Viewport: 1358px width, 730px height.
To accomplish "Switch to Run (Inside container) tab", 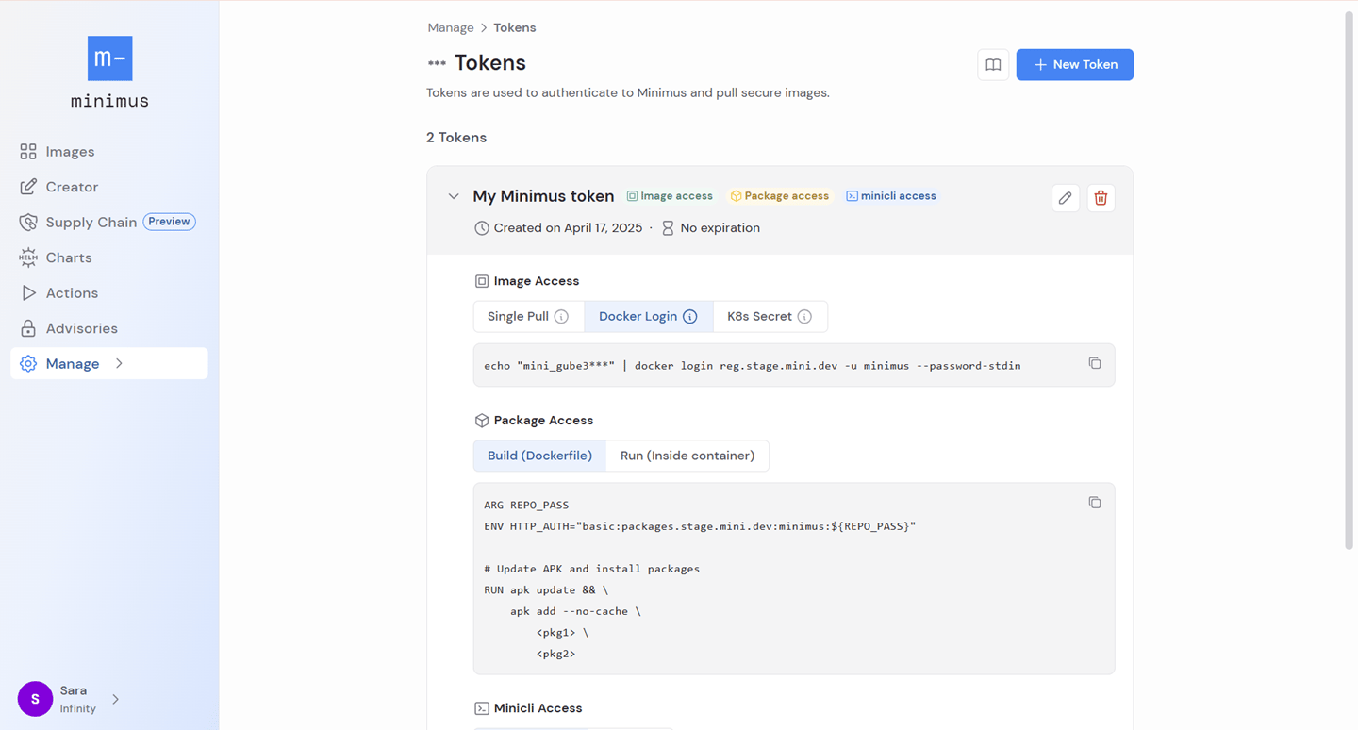I will 687,456.
